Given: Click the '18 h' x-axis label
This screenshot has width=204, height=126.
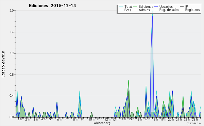Looking at the screenshot, I should click(155, 120).
